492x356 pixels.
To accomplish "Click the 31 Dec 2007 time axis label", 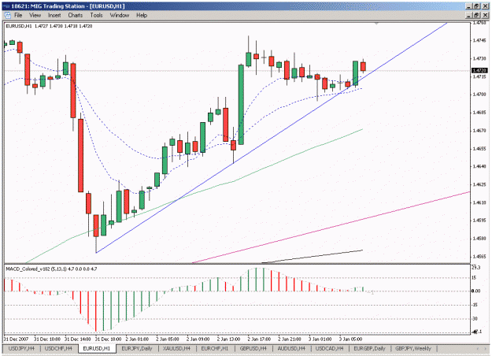I will tap(16, 339).
